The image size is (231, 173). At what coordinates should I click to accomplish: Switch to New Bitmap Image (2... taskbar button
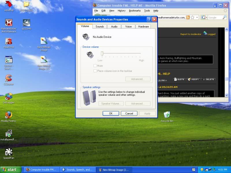(114, 170)
